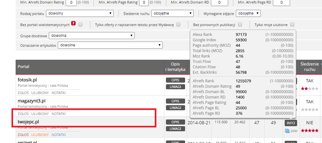
Task: Open UWAGI notes for magazynt3.pl
Action: (x=175, y=108)
